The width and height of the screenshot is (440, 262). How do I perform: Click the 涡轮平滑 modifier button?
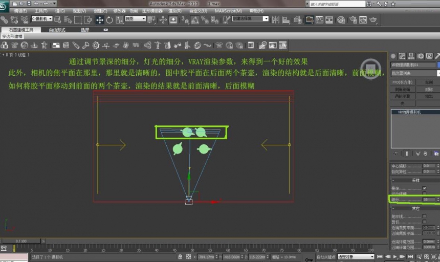point(403,96)
